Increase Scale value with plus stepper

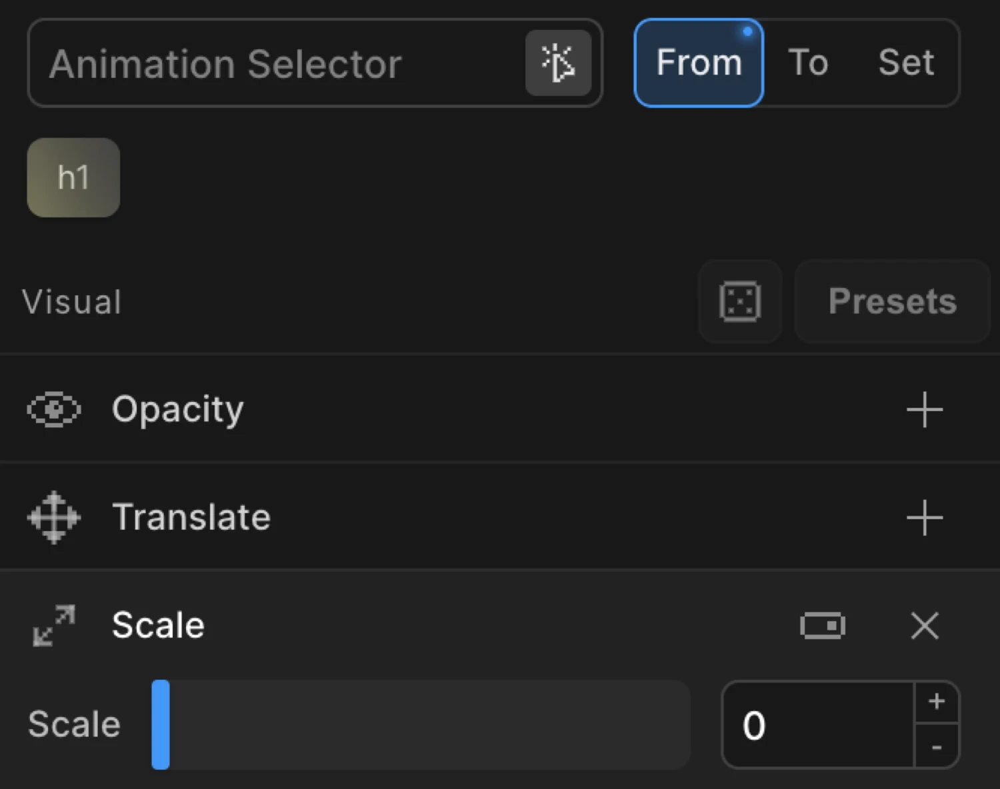[x=937, y=702]
